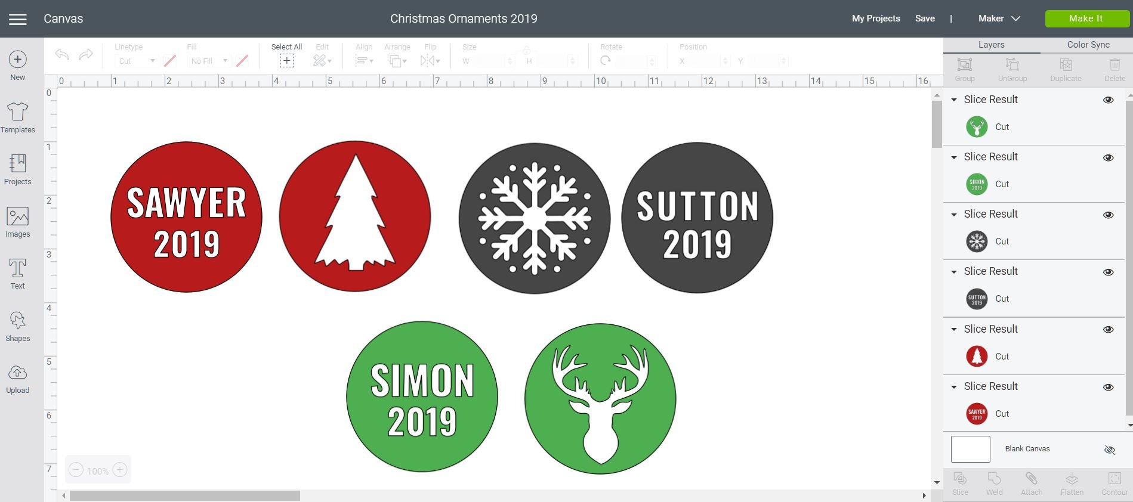The width and height of the screenshot is (1133, 502).
Task: Hide the tree Slice Result layer
Action: 1109,330
